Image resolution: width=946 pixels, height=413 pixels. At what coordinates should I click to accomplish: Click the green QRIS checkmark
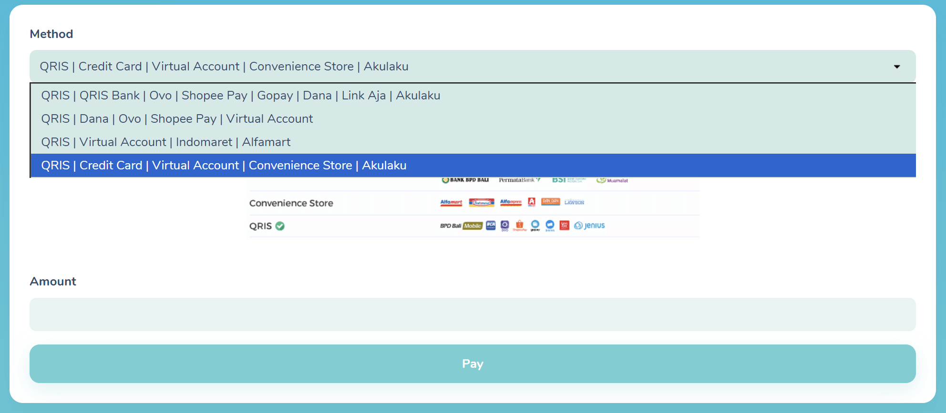pos(280,226)
